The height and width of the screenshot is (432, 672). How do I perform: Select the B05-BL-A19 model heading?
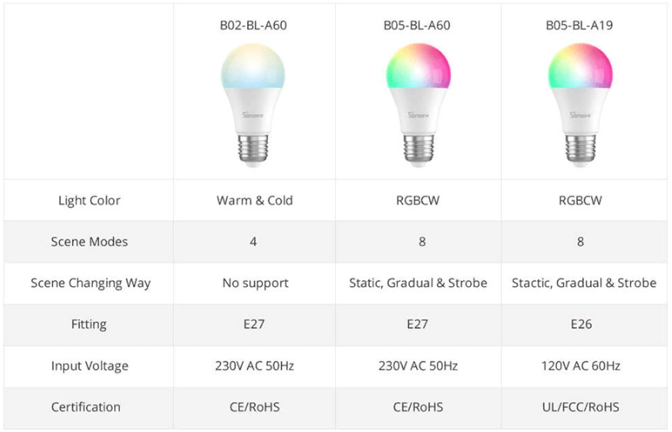579,26
